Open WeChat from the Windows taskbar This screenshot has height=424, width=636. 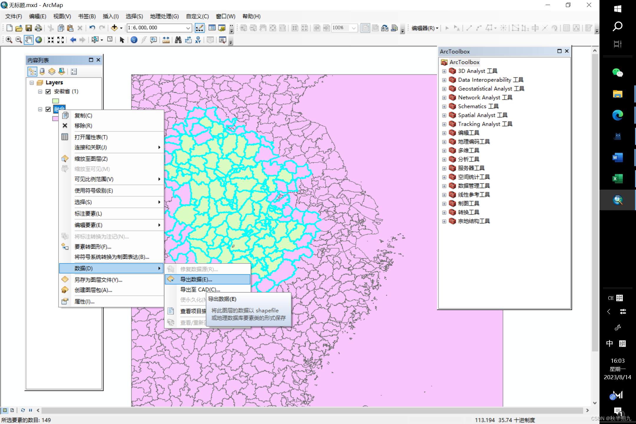pyautogui.click(x=617, y=72)
